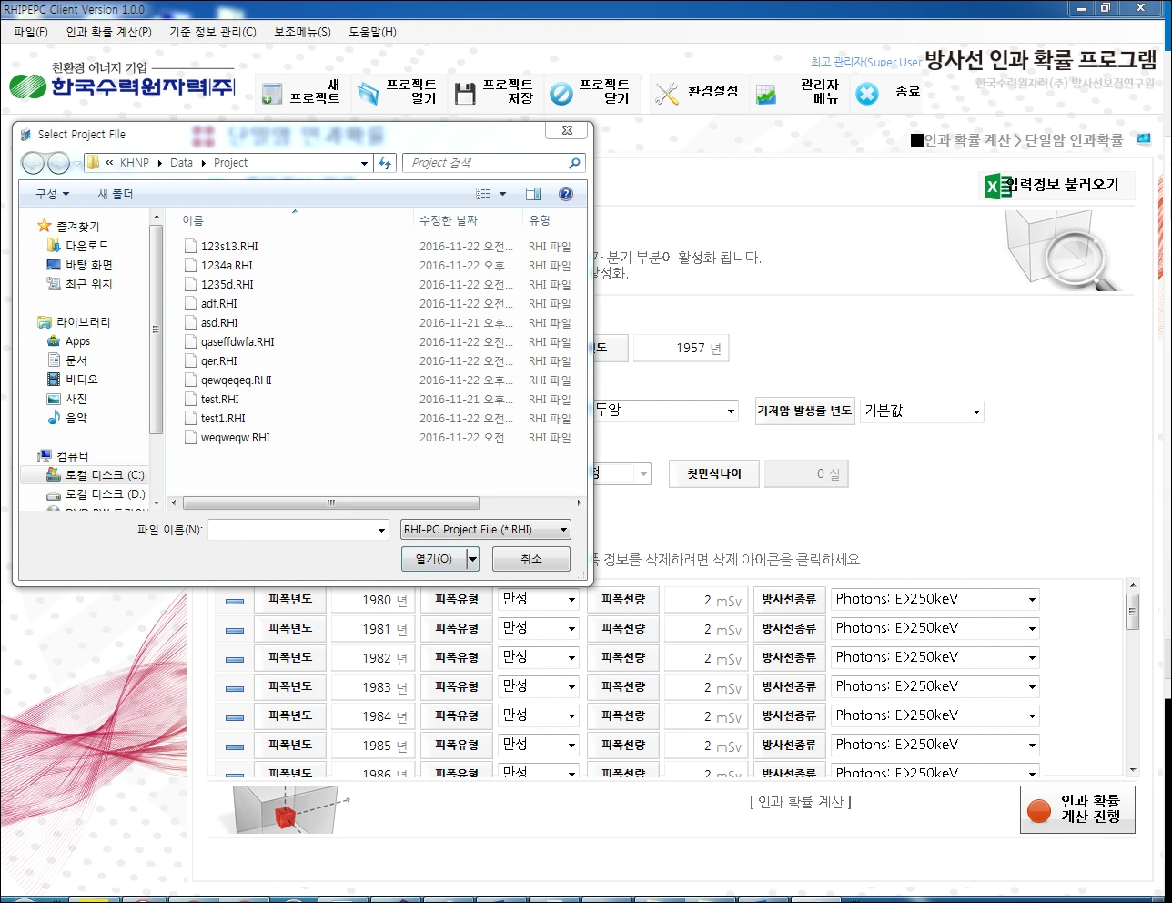Select the file qaseffdwfa.RHI
This screenshot has width=1172, height=903.
pyautogui.click(x=237, y=342)
